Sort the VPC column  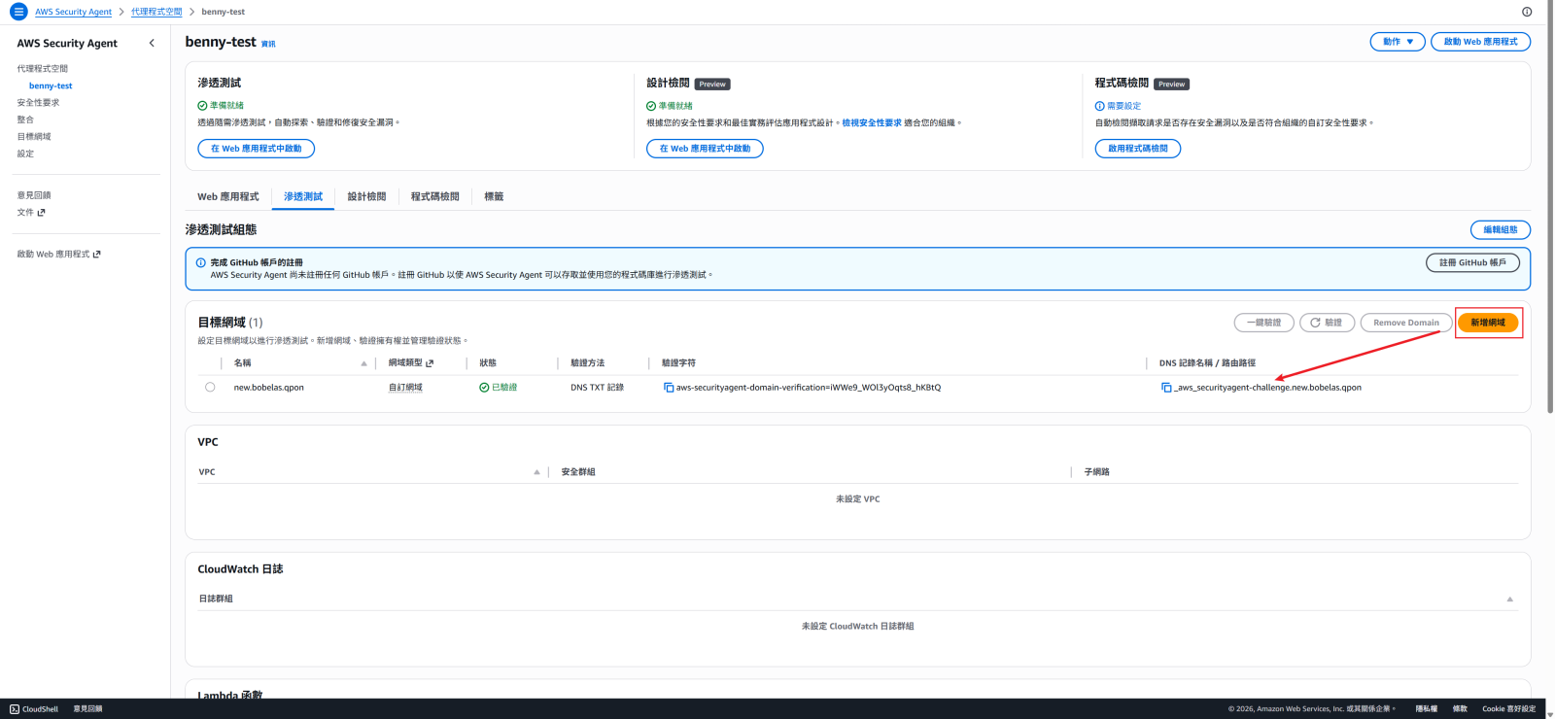point(536,472)
